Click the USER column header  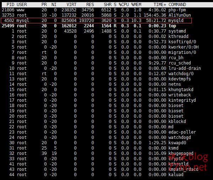(x=22, y=5)
